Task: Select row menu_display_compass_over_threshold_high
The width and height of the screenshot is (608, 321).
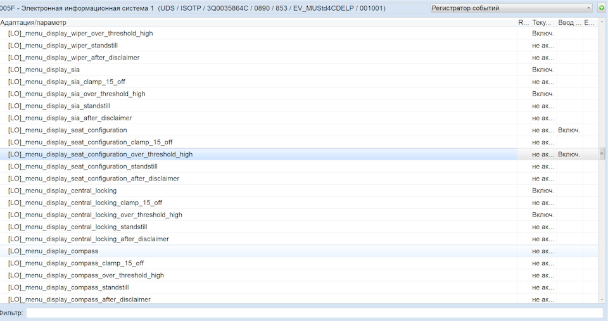Action: coord(298,275)
